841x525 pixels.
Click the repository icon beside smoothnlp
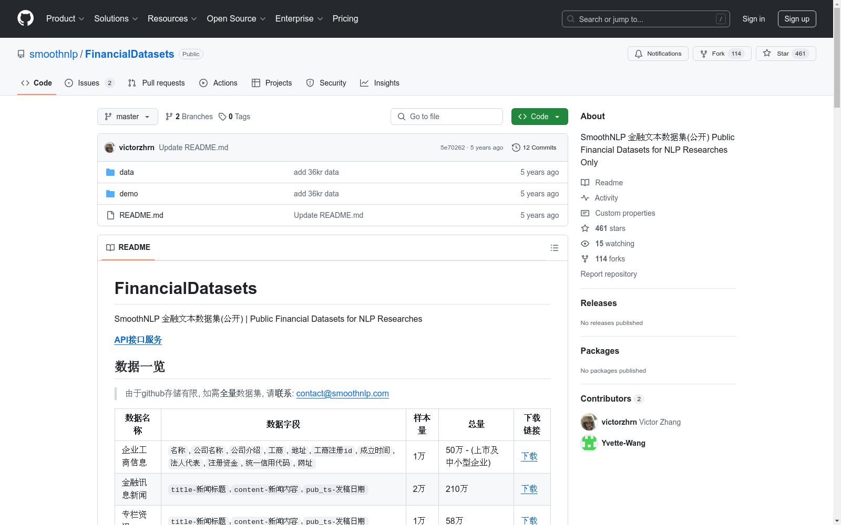tap(21, 54)
